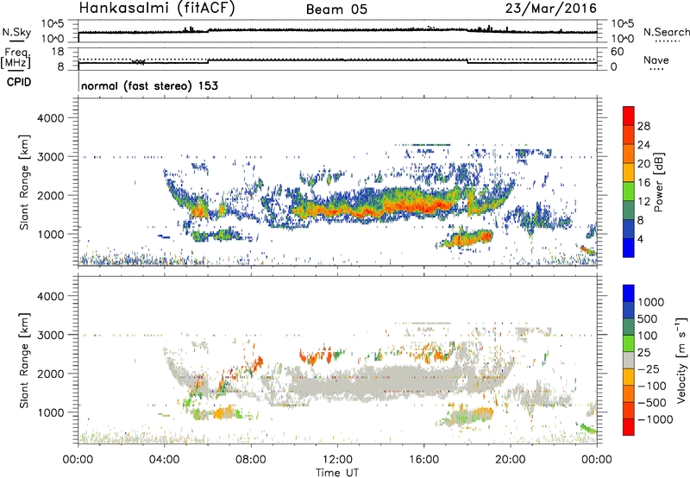The width and height of the screenshot is (690, 478).
Task: Click the "Slant Range [km]" label of velocity panel
Action: pos(24,360)
